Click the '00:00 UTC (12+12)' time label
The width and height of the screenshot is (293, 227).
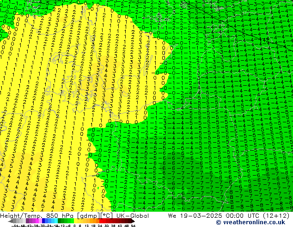click(x=257, y=216)
